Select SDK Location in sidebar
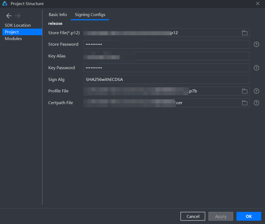 point(18,25)
